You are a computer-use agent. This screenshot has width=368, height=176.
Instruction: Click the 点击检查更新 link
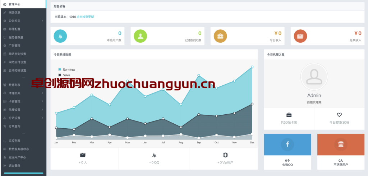85,16
